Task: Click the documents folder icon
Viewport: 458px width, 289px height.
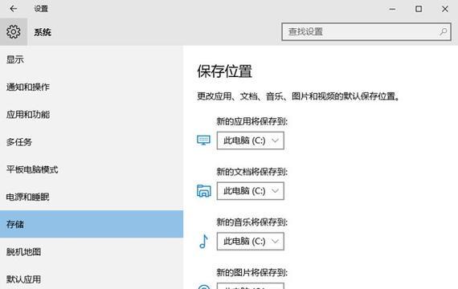Action: point(203,191)
